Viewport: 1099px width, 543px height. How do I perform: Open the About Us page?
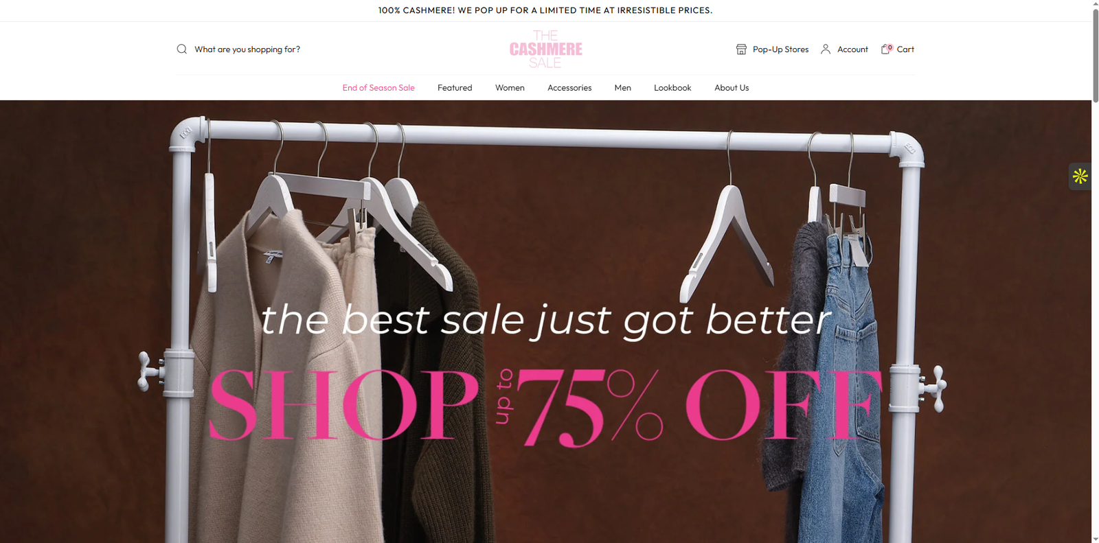coord(732,88)
